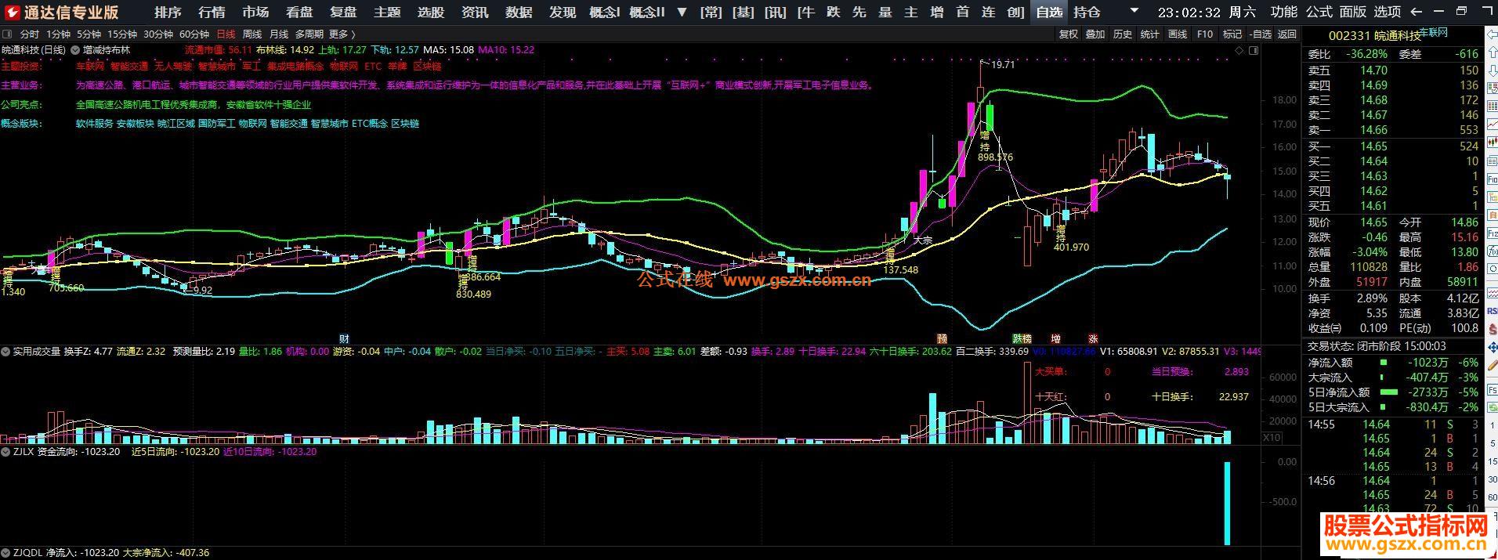This screenshot has width=1498, height=560.
Task: Click the 历史 button
Action: tap(1123, 34)
